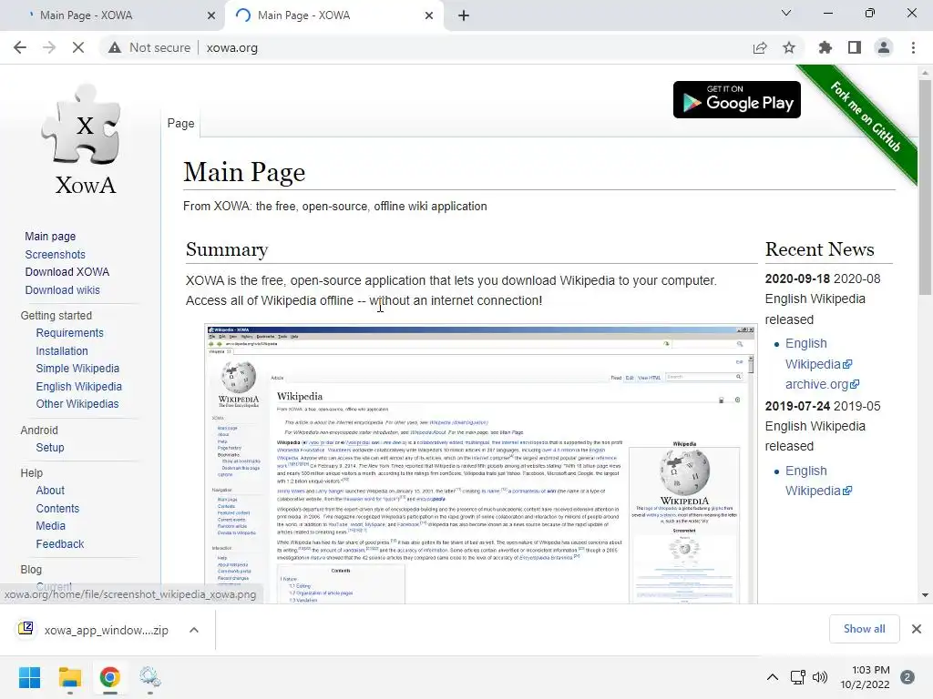
Task: Click the vertical page scrollbar thumb
Action: [925, 187]
